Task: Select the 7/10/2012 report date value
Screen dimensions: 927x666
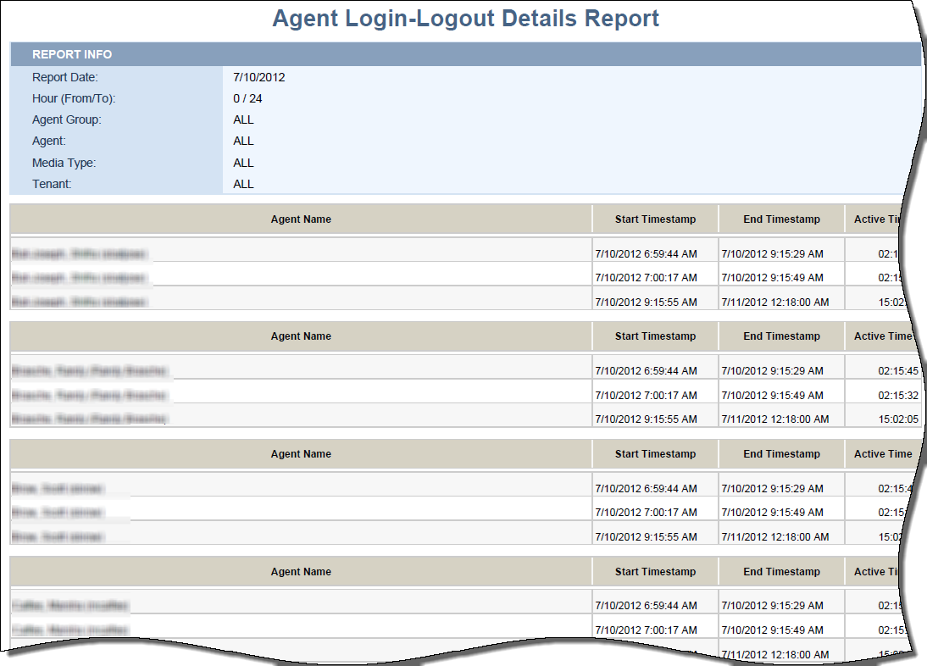Action: [258, 77]
